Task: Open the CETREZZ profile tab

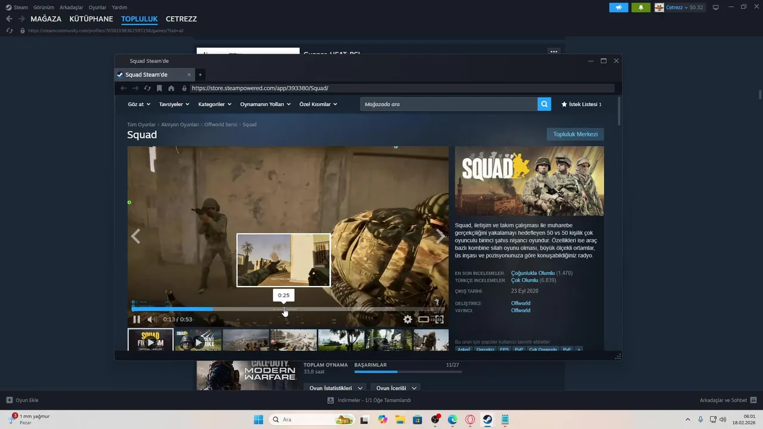Action: coord(181,19)
